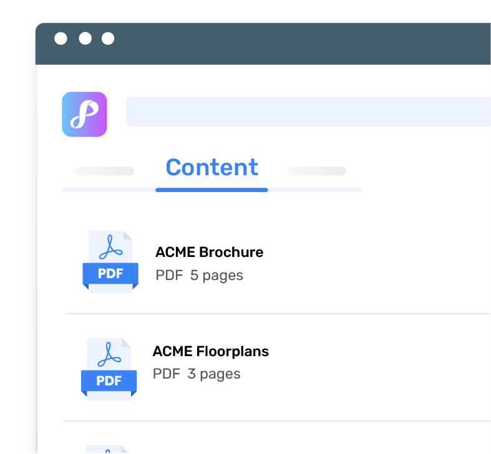Viewport: 491px width, 454px height.
Task: Click the "PDF 3 pages" description text
Action: (x=197, y=374)
